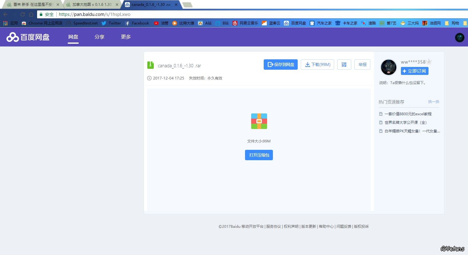468x255 pixels.
Task: Click the browser reload icon
Action: coord(23,14)
